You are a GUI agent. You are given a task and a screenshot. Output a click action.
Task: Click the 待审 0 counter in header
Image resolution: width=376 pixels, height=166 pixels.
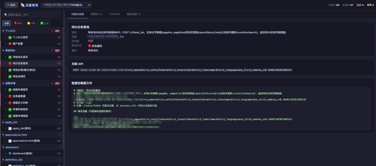click(370, 5)
